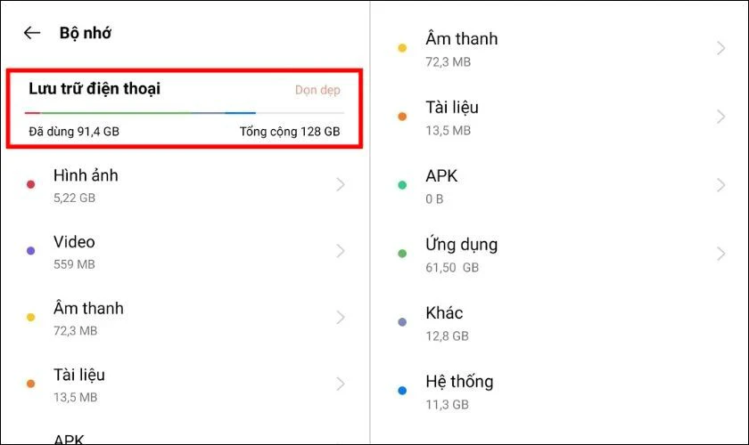Tap the back arrow beside Bộ nhớ
Screen dimensions: 749x445
(32, 33)
